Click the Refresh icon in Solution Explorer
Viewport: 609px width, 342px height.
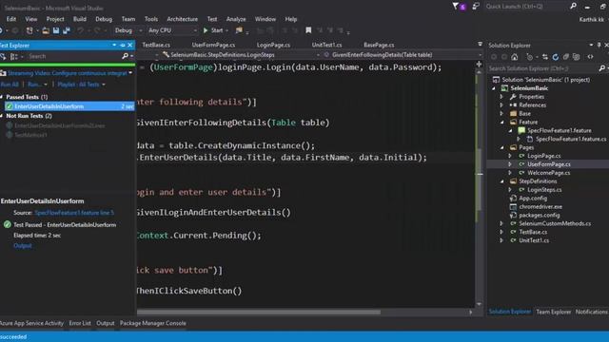(x=556, y=57)
